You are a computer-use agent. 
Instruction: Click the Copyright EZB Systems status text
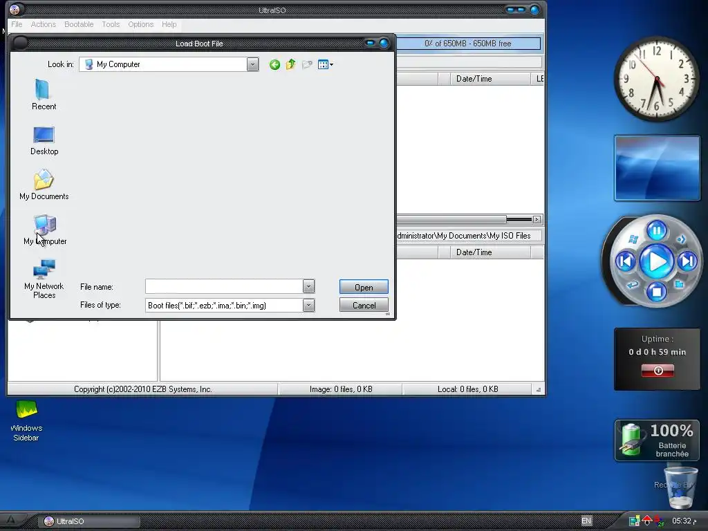142,389
